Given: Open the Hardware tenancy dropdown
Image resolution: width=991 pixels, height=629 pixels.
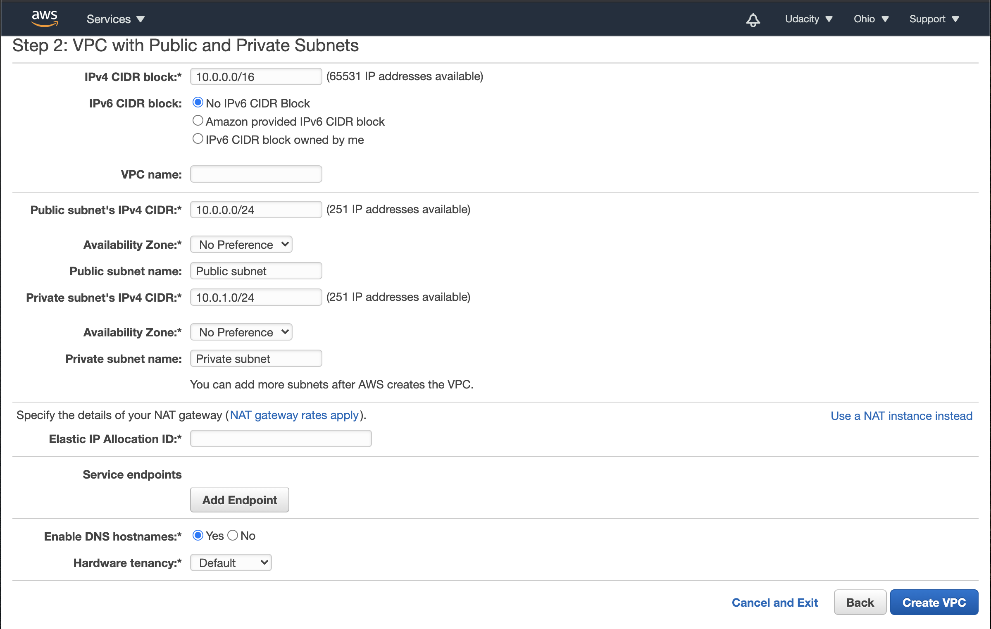Looking at the screenshot, I should [x=231, y=563].
